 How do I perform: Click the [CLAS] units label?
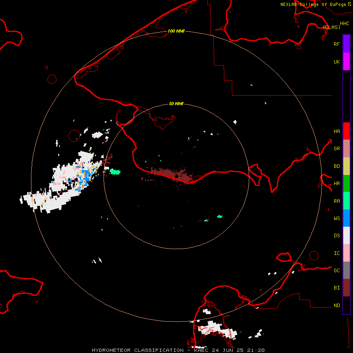point(331,27)
